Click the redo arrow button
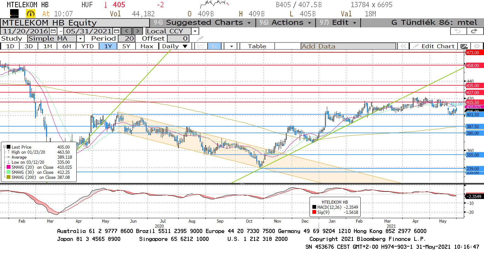The image size is (484, 256). pyautogui.click(x=474, y=31)
